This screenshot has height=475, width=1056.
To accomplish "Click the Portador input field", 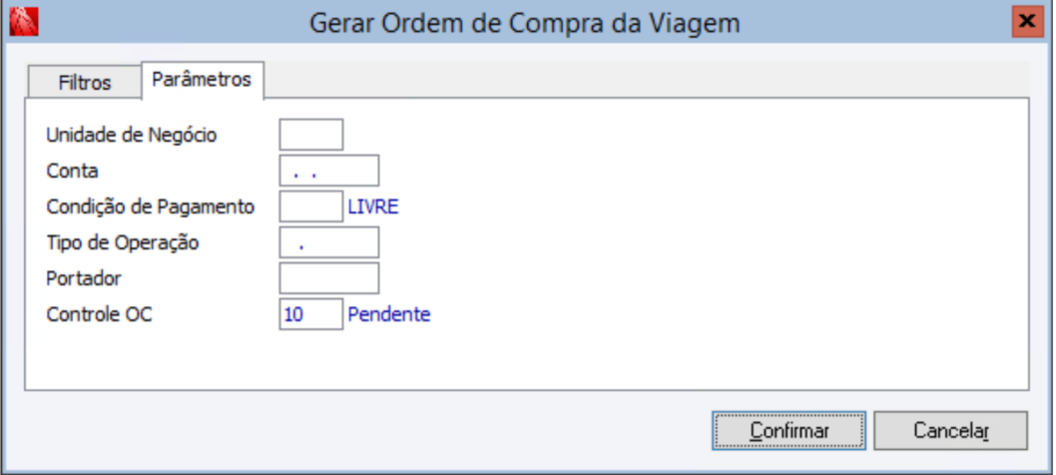I will point(328,278).
